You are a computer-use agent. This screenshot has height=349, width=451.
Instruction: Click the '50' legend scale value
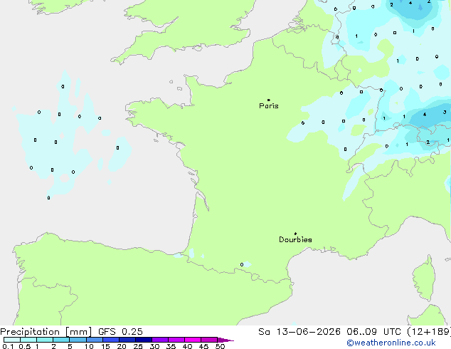(x=220, y=346)
